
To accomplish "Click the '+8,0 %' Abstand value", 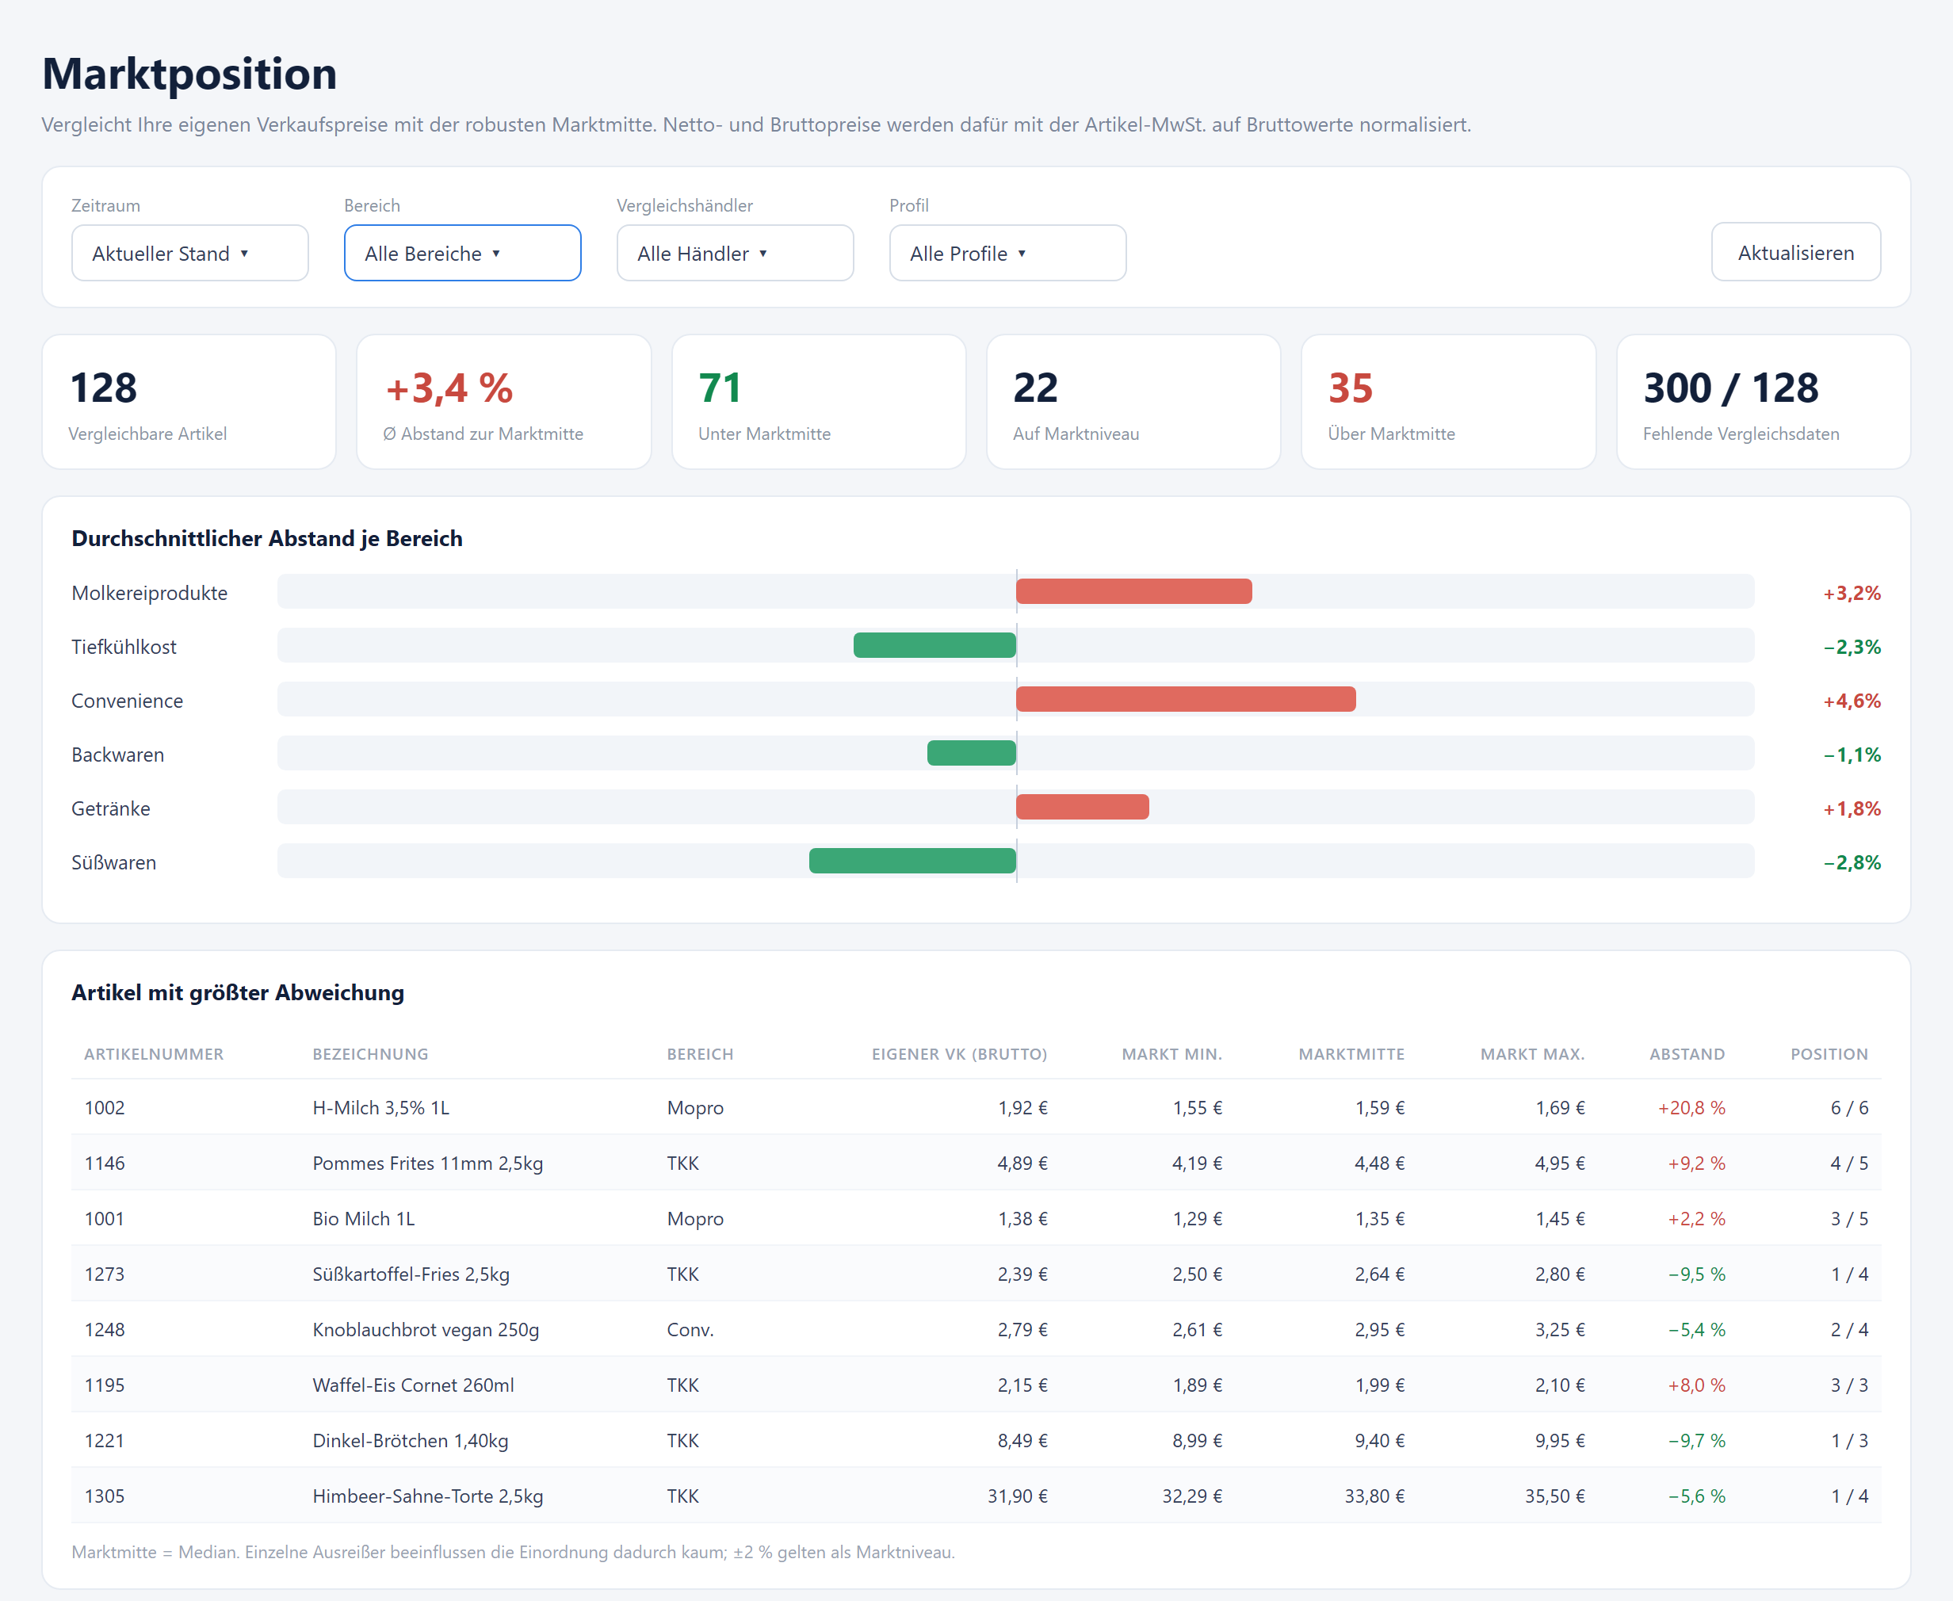I will (x=1695, y=1385).
